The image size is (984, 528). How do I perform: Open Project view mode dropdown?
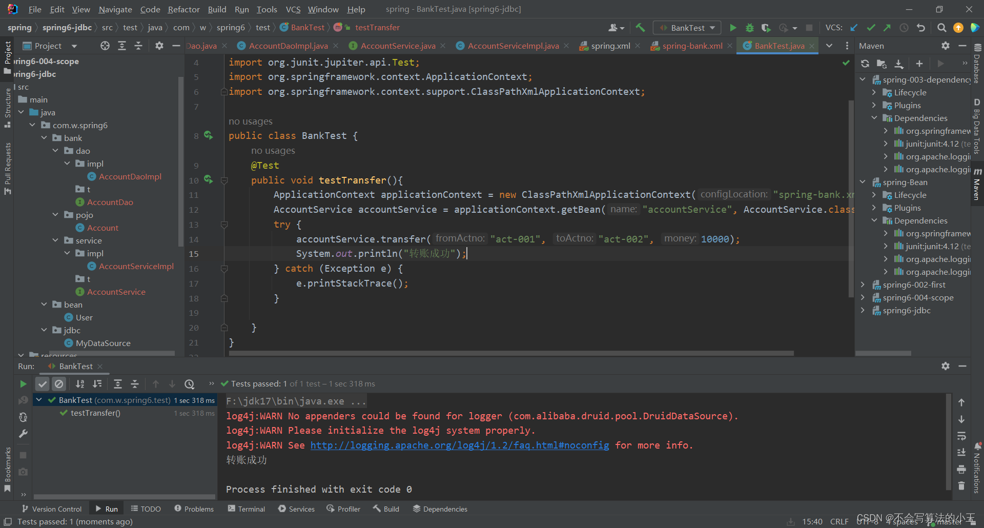coord(74,46)
